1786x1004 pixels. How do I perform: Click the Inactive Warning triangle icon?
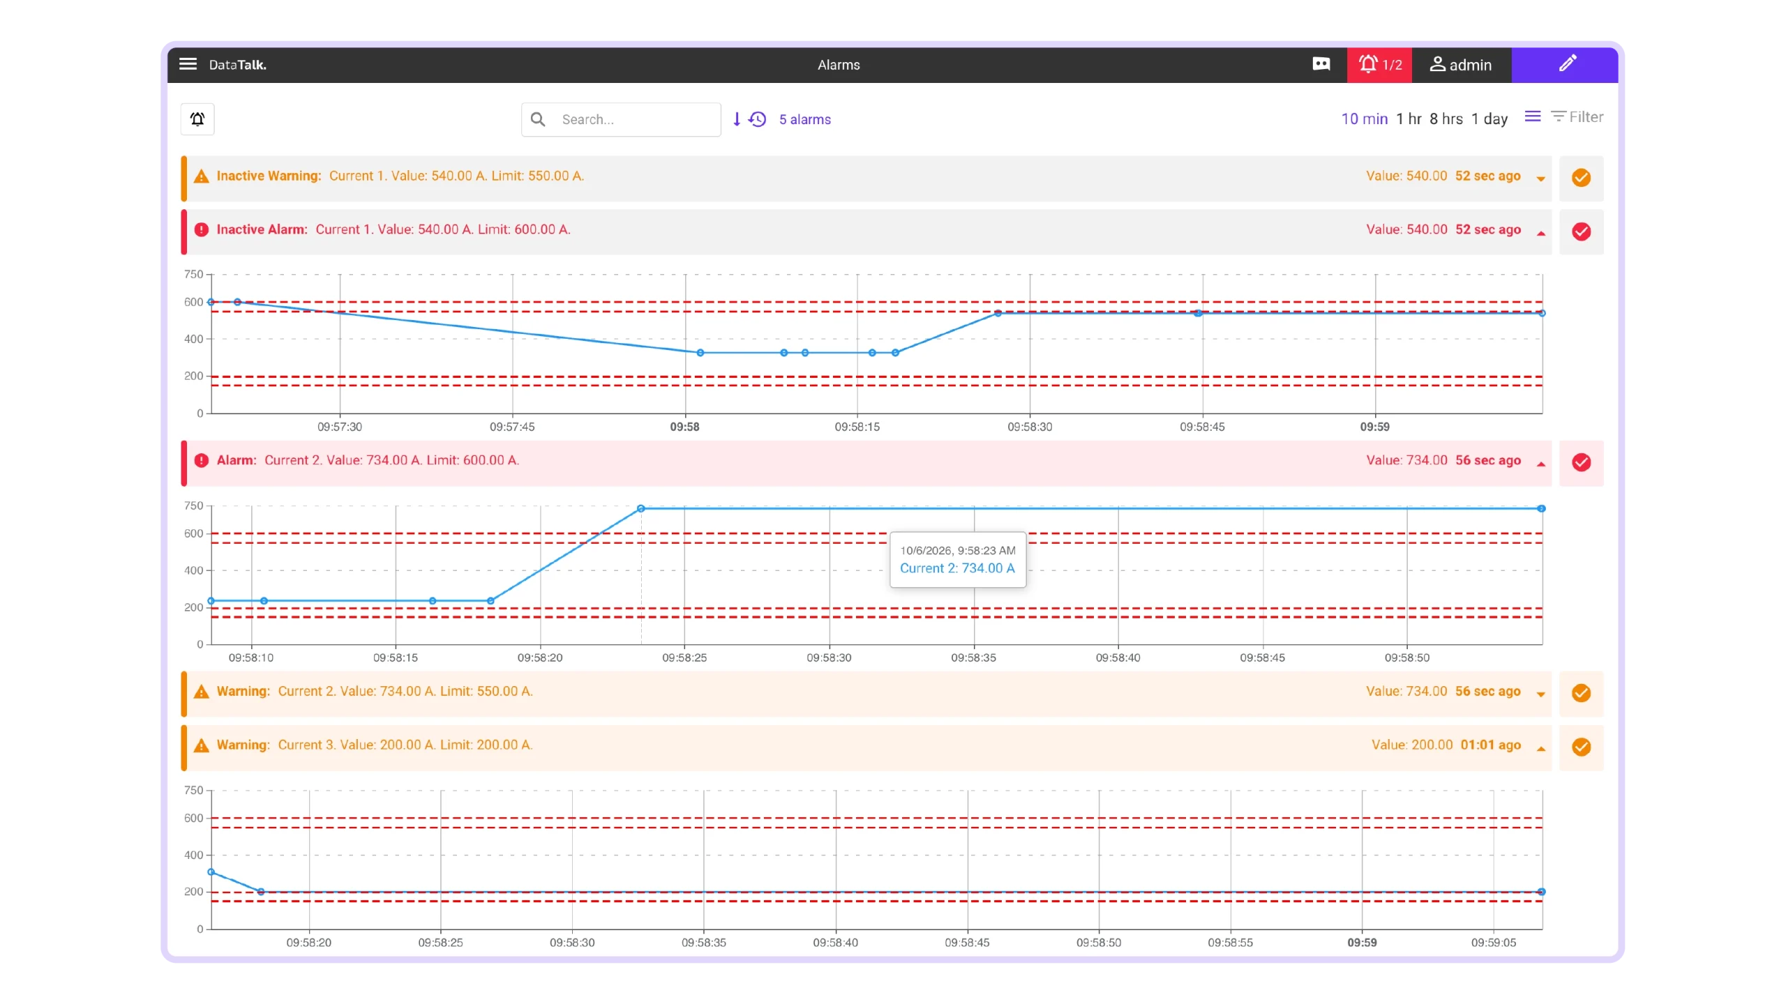(x=202, y=176)
